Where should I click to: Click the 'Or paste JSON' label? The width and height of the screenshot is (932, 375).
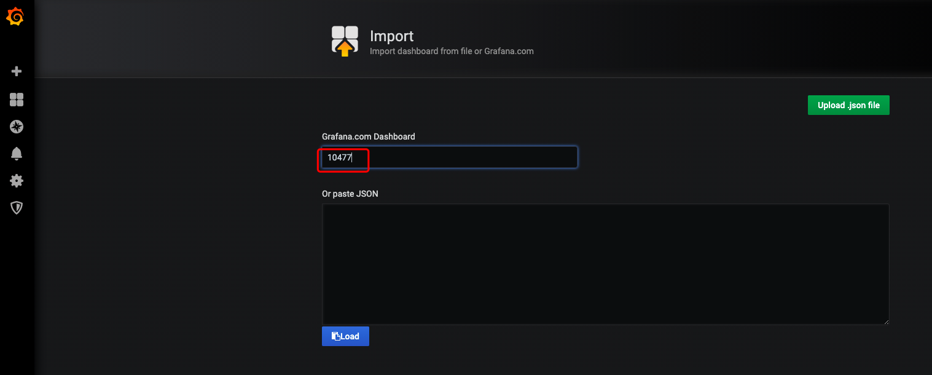coord(350,194)
